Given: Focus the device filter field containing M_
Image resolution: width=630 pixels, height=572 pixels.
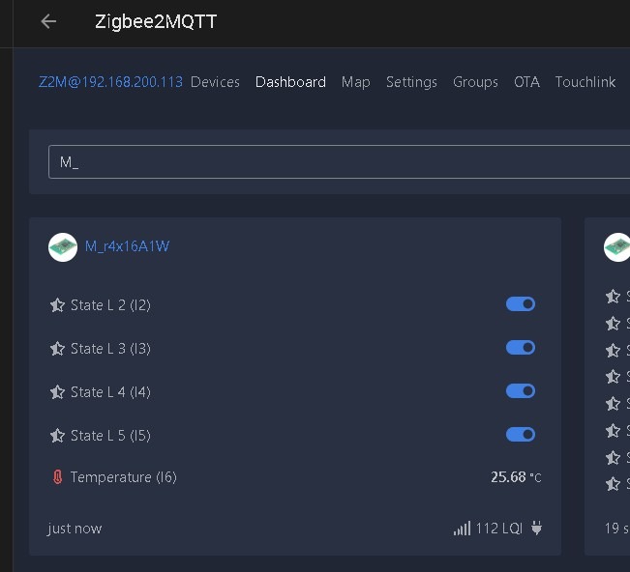Looking at the screenshot, I should [339, 161].
